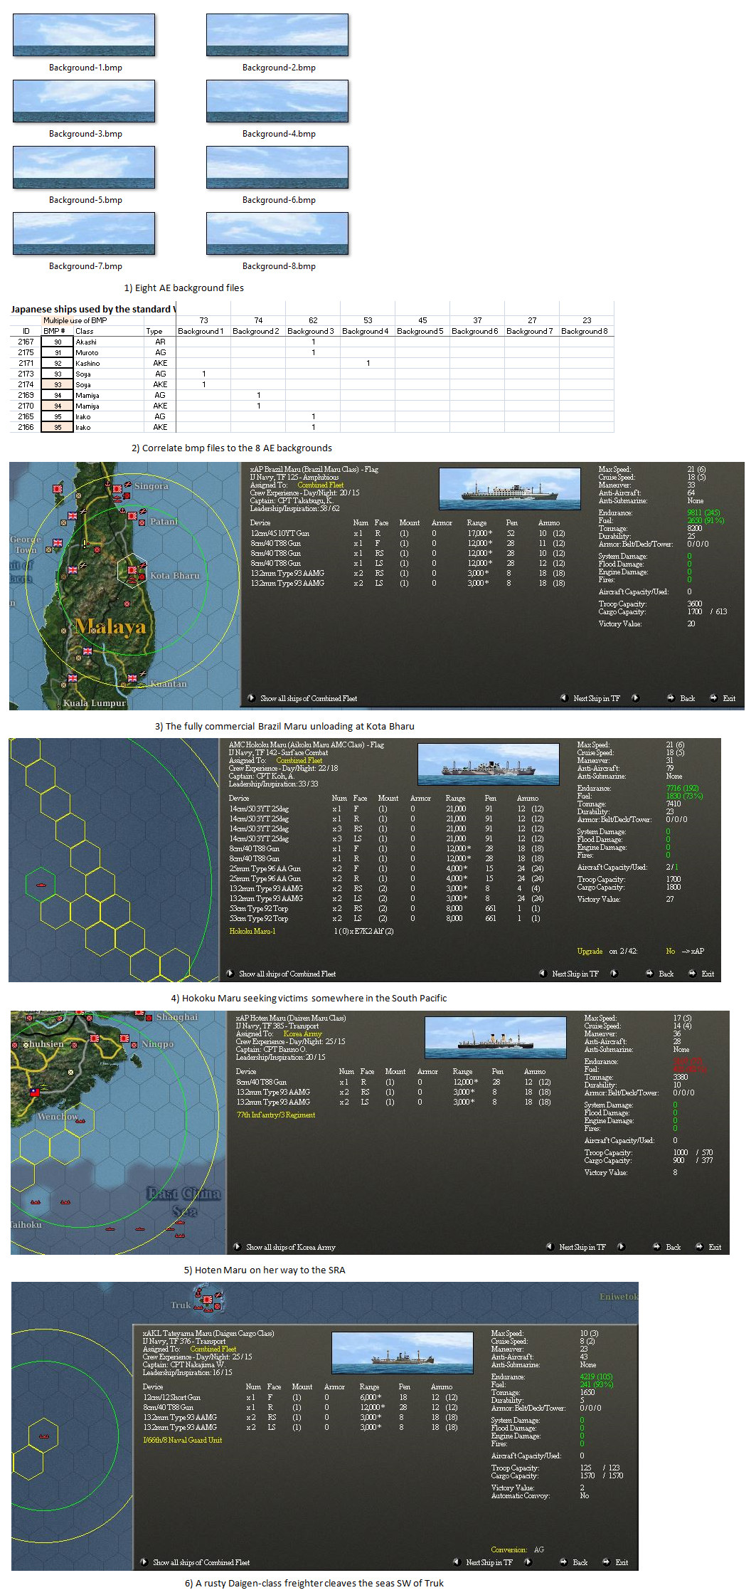756x1595 pixels.
Task: Select the Akashi class cell
Action: click(x=109, y=342)
